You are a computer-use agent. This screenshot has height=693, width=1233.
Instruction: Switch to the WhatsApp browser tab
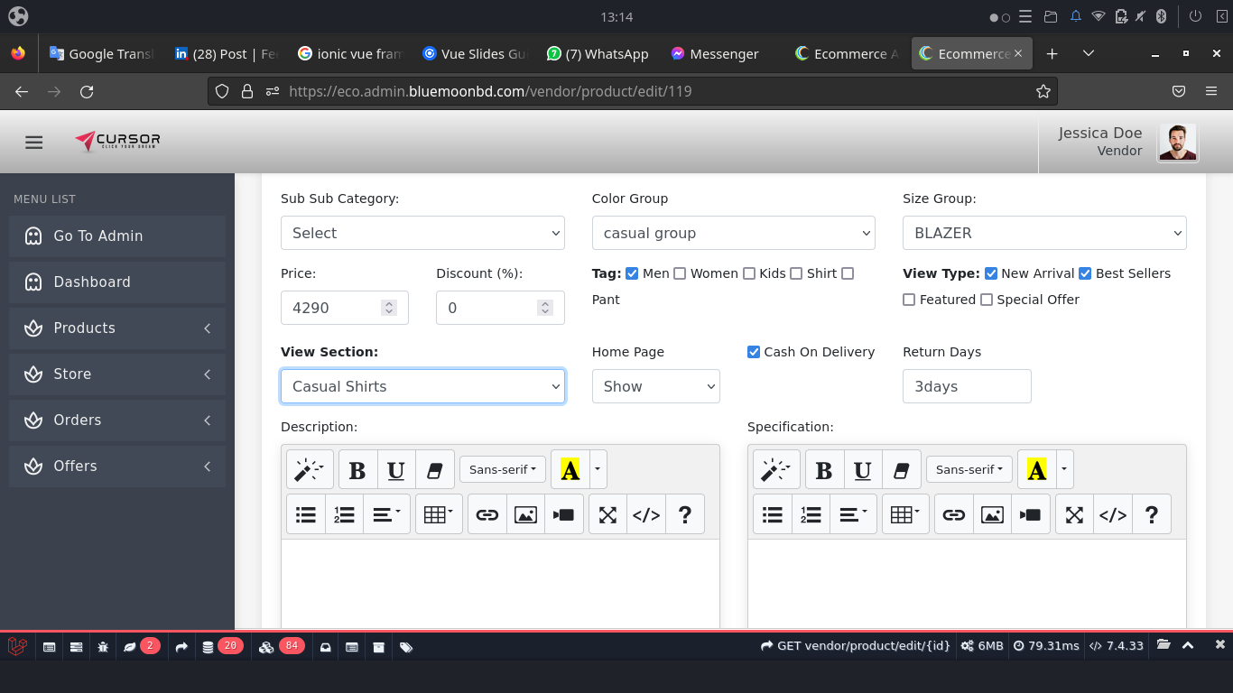[598, 54]
